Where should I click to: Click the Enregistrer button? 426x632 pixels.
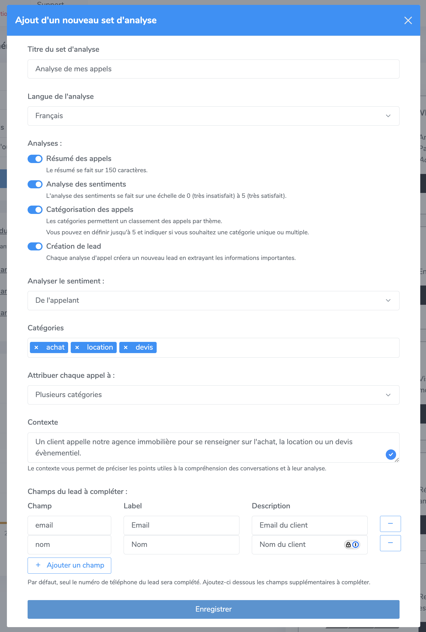click(213, 609)
